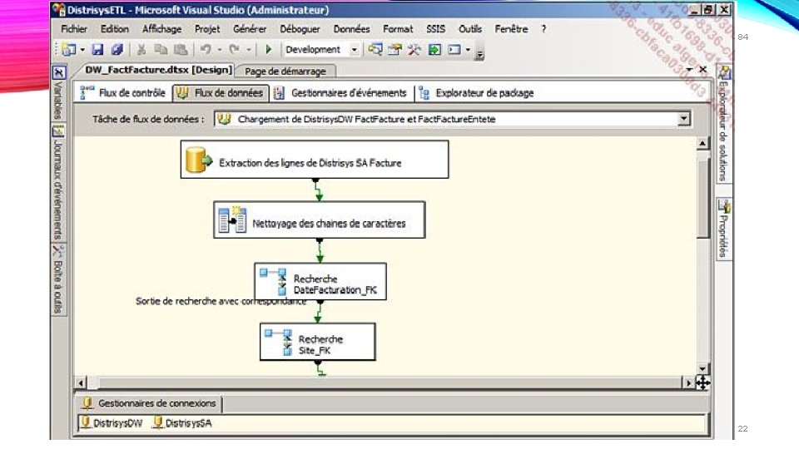This screenshot has width=799, height=449.
Task: Click the Copy toolbar icon
Action: click(161, 49)
